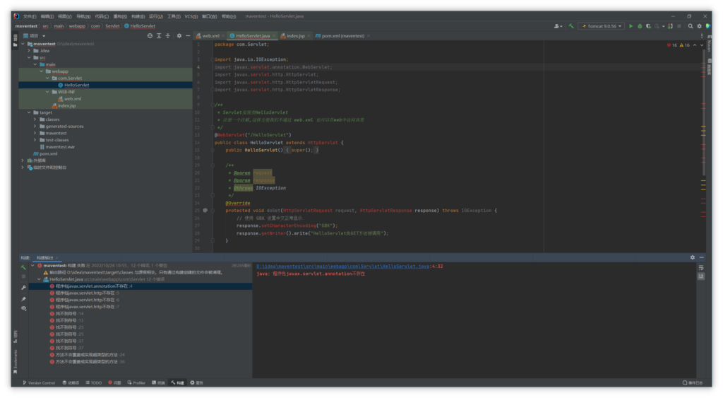
Task: Go to previous highlighted error arrow in editor
Action: point(695,45)
